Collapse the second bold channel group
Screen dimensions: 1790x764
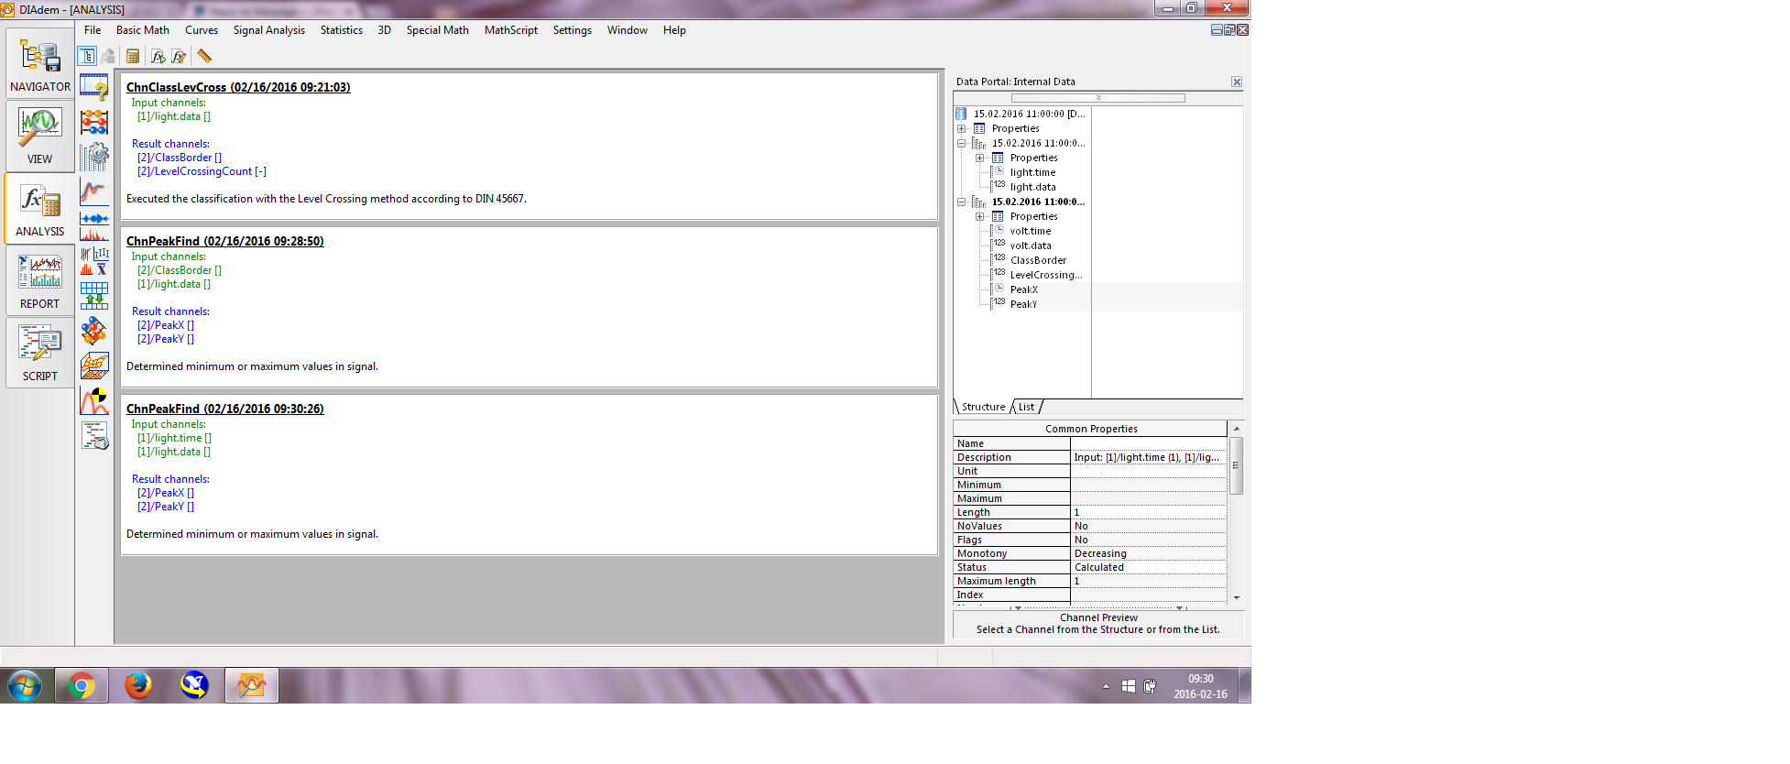coord(962,202)
